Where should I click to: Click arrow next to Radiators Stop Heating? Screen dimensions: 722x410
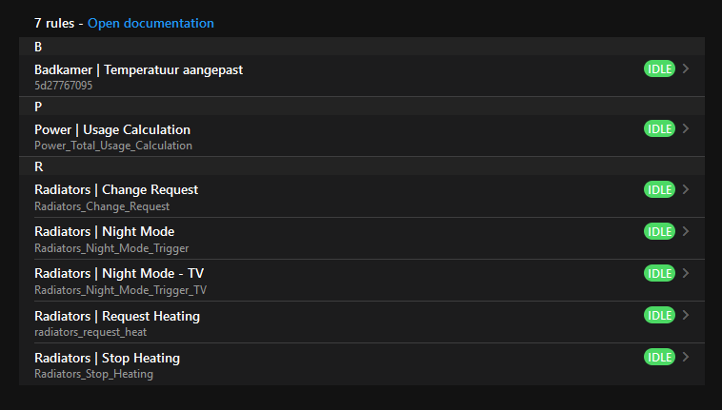tap(687, 356)
